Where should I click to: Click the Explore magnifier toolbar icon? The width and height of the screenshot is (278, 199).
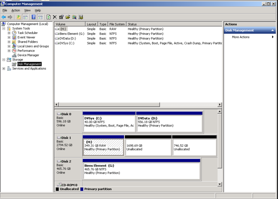point(74,17)
